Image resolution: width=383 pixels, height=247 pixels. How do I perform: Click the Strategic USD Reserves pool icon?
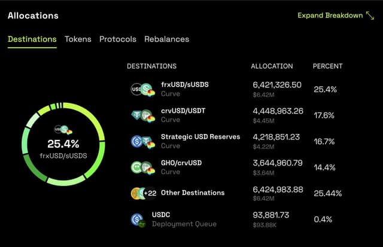coord(143,142)
